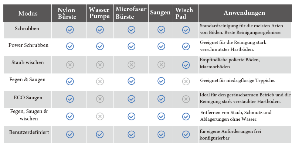Click the Fegen & Saugen Saugen checkmark

click(x=161, y=81)
